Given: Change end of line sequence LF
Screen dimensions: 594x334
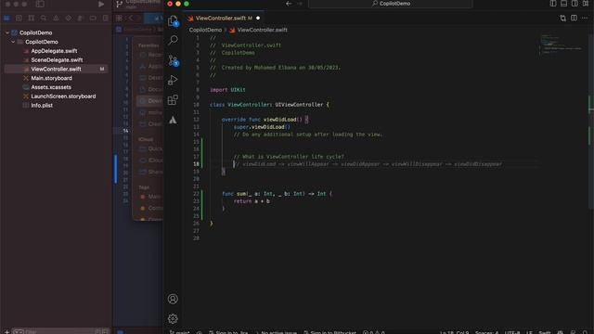Looking at the screenshot, I should [x=529, y=332].
